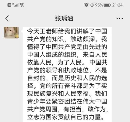Tap the message line starting 今天王老师
This screenshot has width=130, height=122.
pos(67,31)
